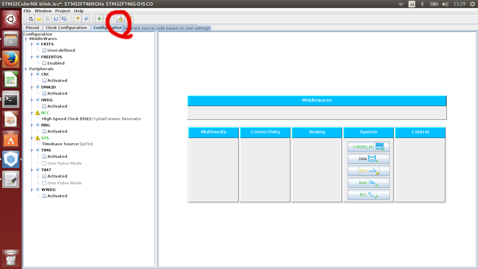Collapse the FATFS tree node
The height and width of the screenshot is (269, 478).
click(32, 44)
